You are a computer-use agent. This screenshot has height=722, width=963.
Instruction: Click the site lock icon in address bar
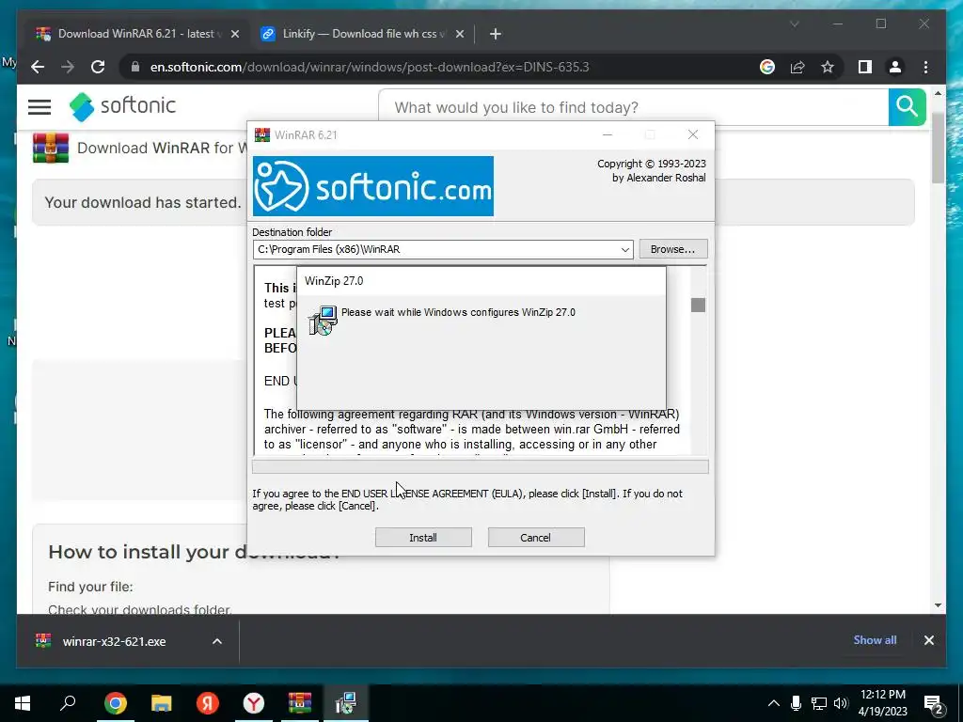click(x=135, y=67)
